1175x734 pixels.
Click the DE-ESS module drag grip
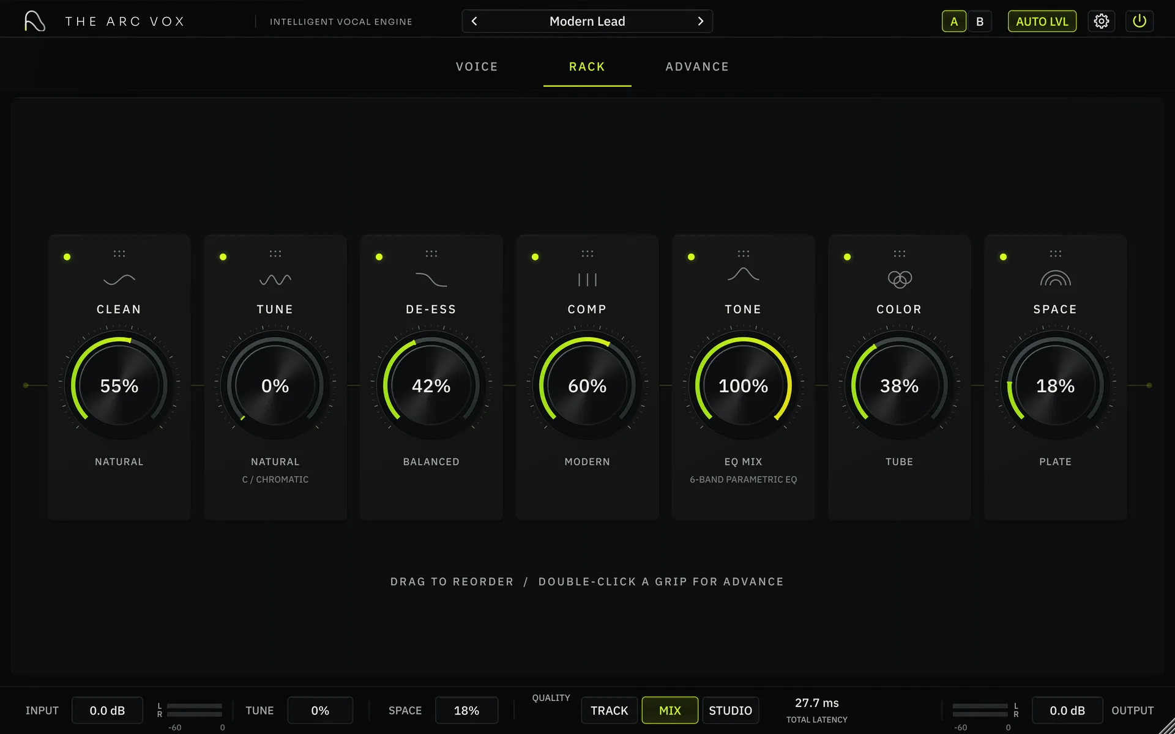(x=431, y=253)
